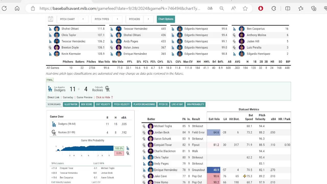Reload the page with the refresh icon

(x=4, y=8)
